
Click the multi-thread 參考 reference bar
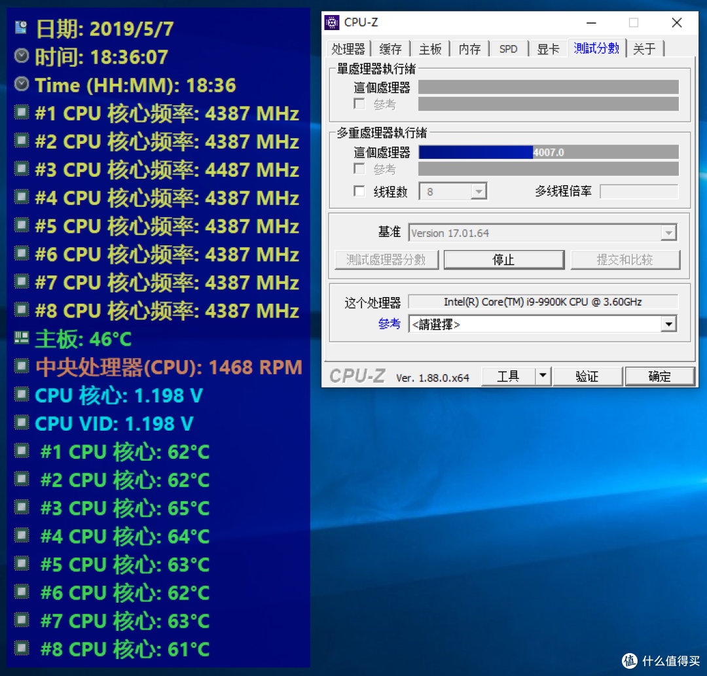tap(549, 169)
